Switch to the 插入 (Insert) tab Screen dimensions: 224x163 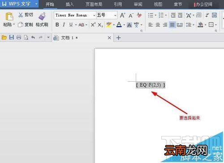(69, 4)
